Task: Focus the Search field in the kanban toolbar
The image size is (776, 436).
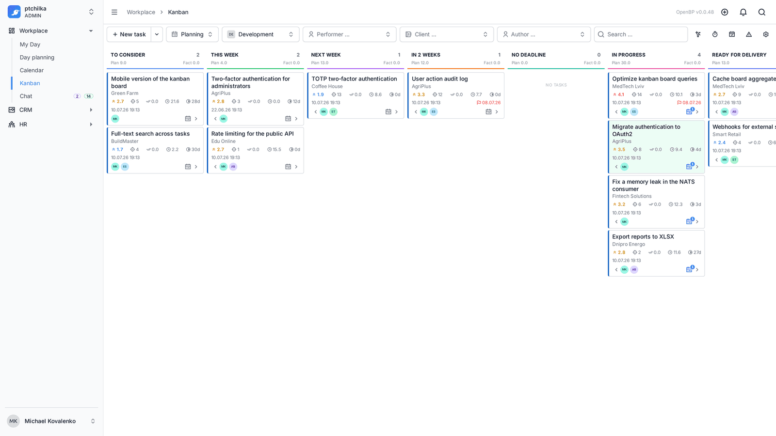Action: [641, 34]
